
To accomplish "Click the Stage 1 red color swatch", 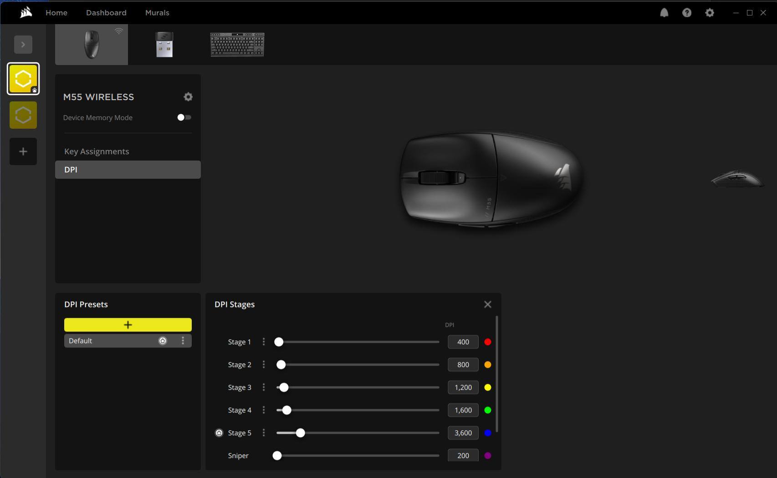I will tap(487, 342).
